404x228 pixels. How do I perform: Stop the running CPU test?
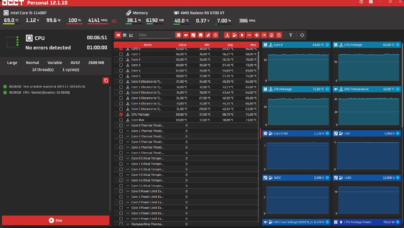[56, 221]
